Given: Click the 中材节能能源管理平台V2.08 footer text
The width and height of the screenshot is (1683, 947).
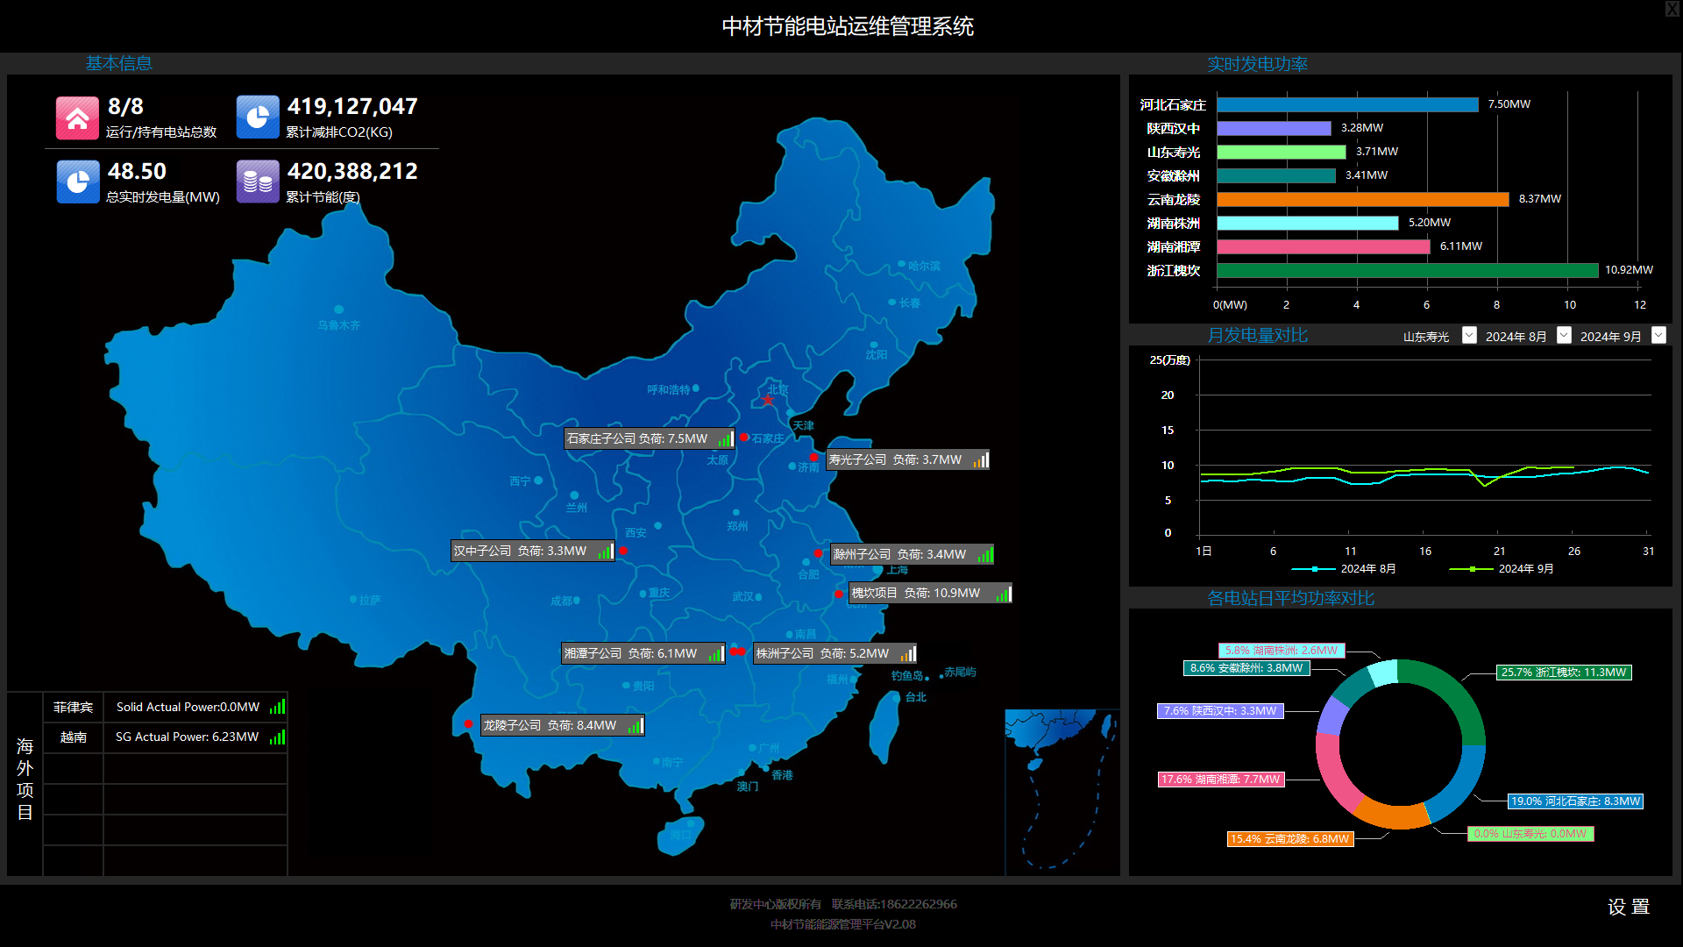Looking at the screenshot, I should click(x=843, y=924).
